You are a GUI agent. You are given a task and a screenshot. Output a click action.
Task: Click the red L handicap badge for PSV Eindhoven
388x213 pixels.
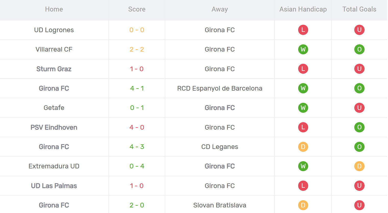pos(303,127)
